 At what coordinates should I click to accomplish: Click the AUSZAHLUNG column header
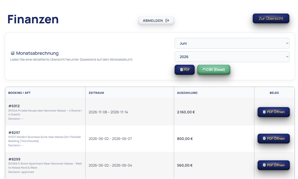(187, 93)
